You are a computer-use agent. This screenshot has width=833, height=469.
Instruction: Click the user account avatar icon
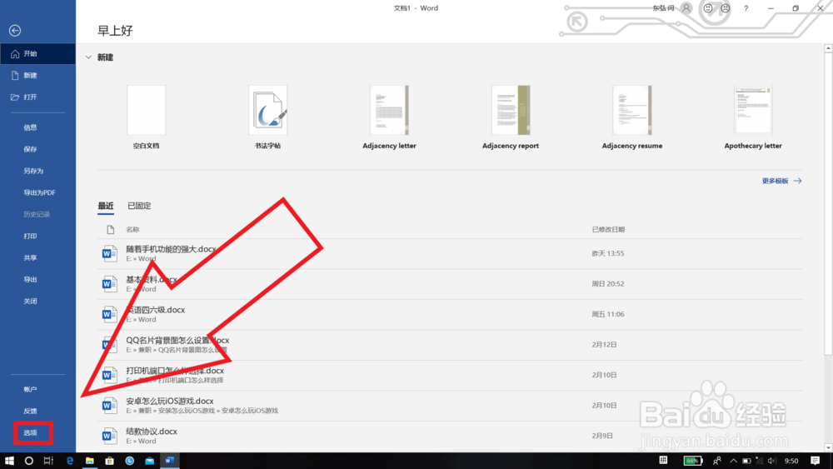pos(686,8)
